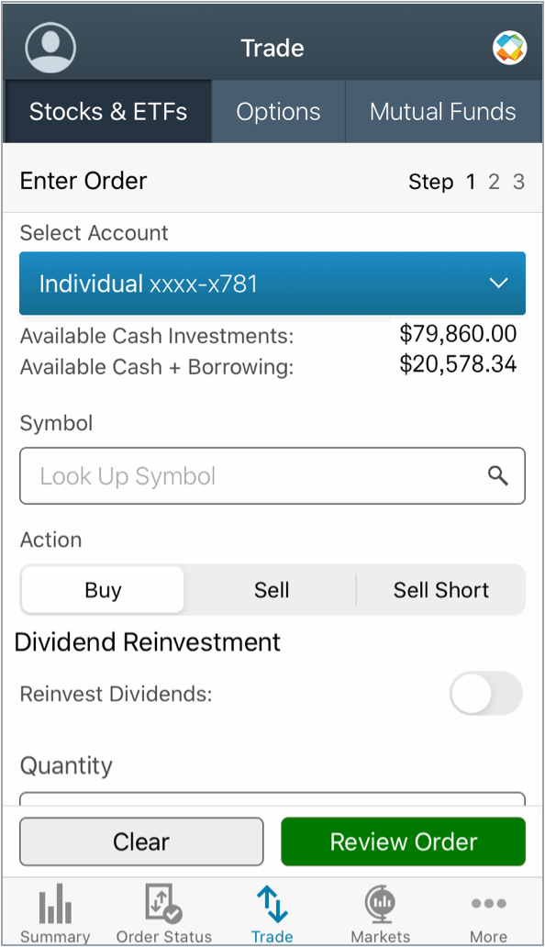The height and width of the screenshot is (947, 545).
Task: Click the magnifying glass symbol lookup icon
Action: (498, 475)
